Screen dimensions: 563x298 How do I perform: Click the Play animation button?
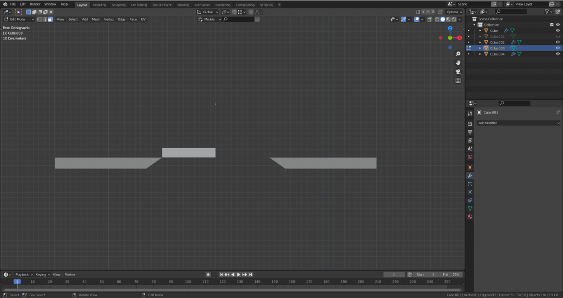click(x=239, y=275)
